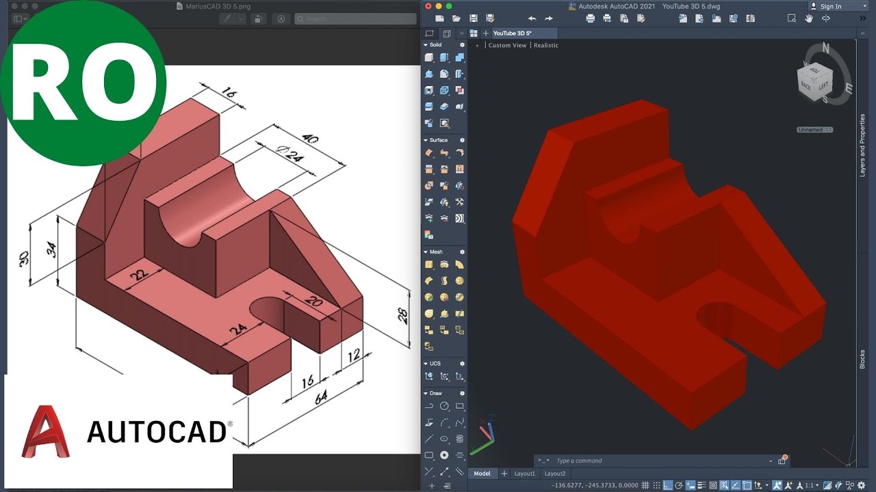876x492 pixels.
Task: Open annotation scale 1:1 dropdown
Action: [x=812, y=485]
